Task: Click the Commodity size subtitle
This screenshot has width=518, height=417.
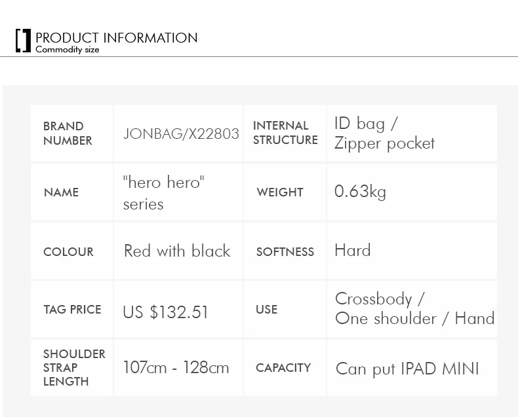Action: click(68, 50)
